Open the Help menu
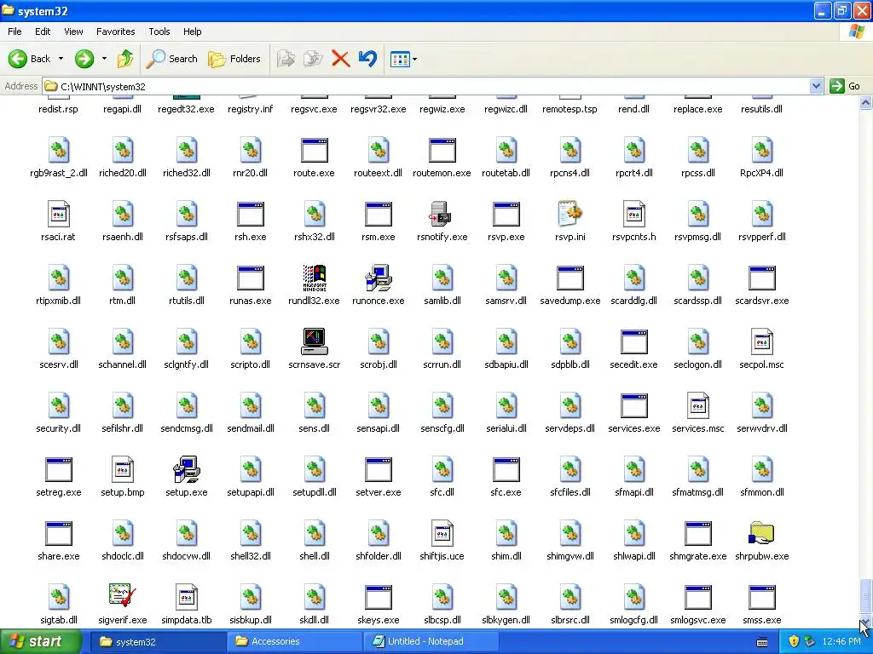 tap(192, 32)
